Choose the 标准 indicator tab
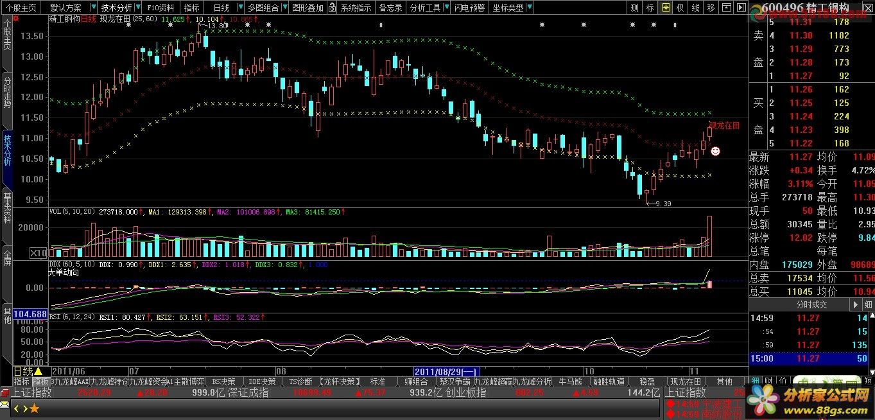The width and height of the screenshot is (875, 420). pos(377,381)
